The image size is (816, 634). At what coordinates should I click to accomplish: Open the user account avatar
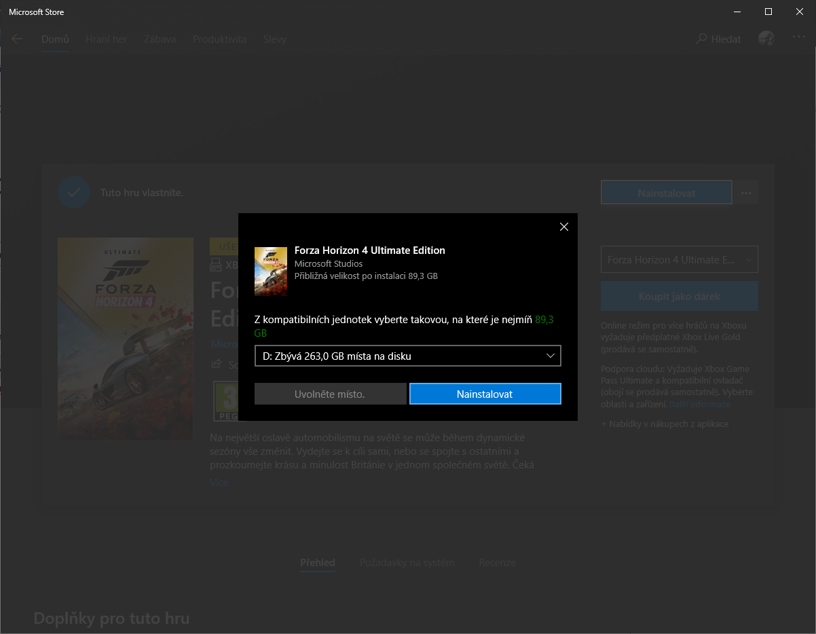click(766, 39)
